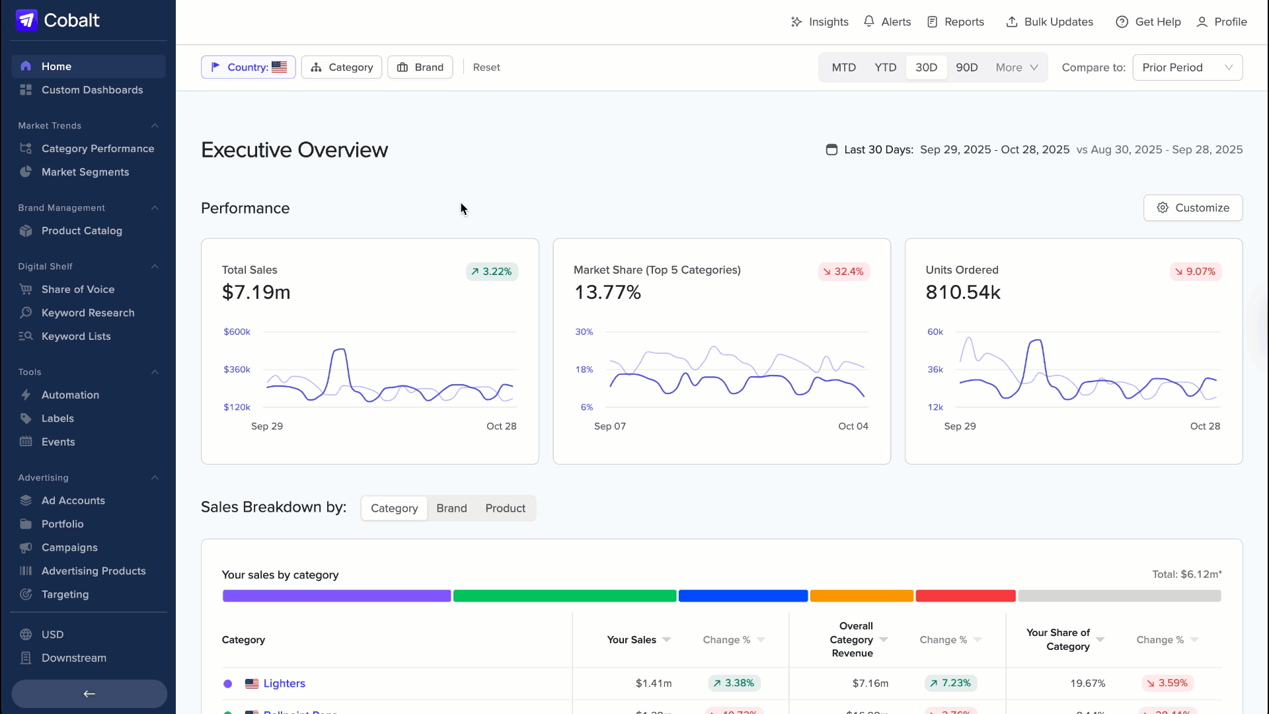Screen dimensions: 1269x714
Task: Reset the filters
Action: point(486,67)
